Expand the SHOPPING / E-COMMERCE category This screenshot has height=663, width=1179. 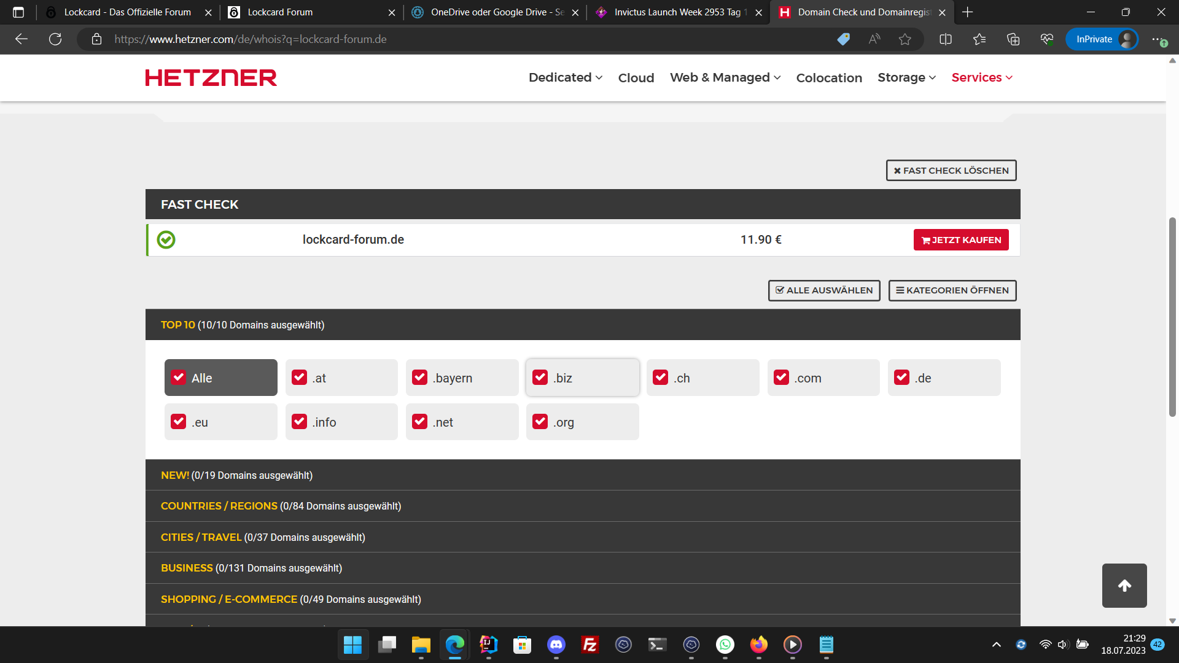click(583, 599)
